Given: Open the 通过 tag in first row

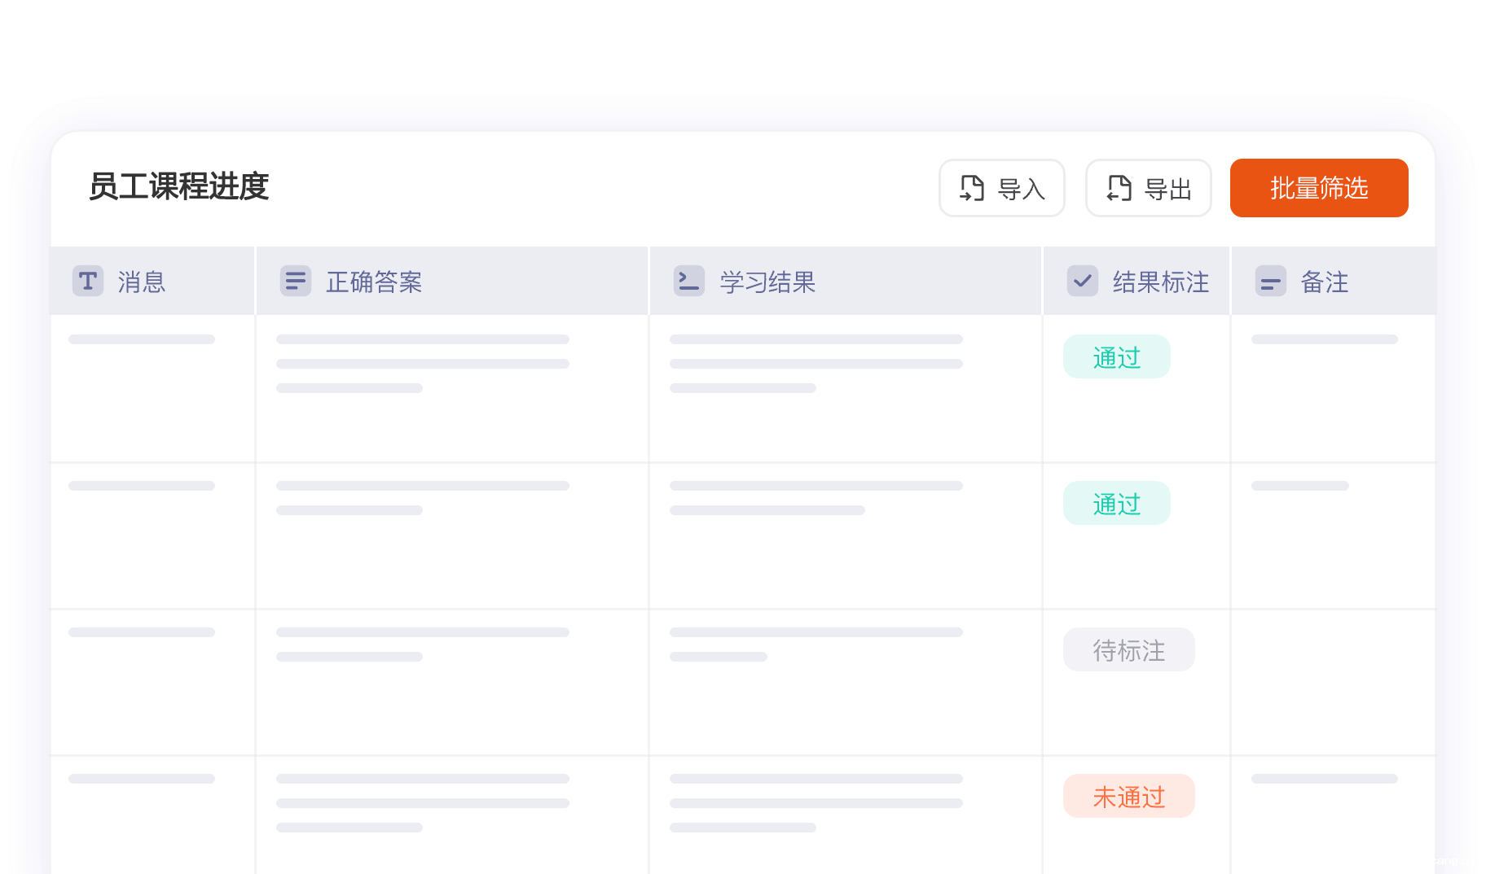Looking at the screenshot, I should tap(1116, 357).
